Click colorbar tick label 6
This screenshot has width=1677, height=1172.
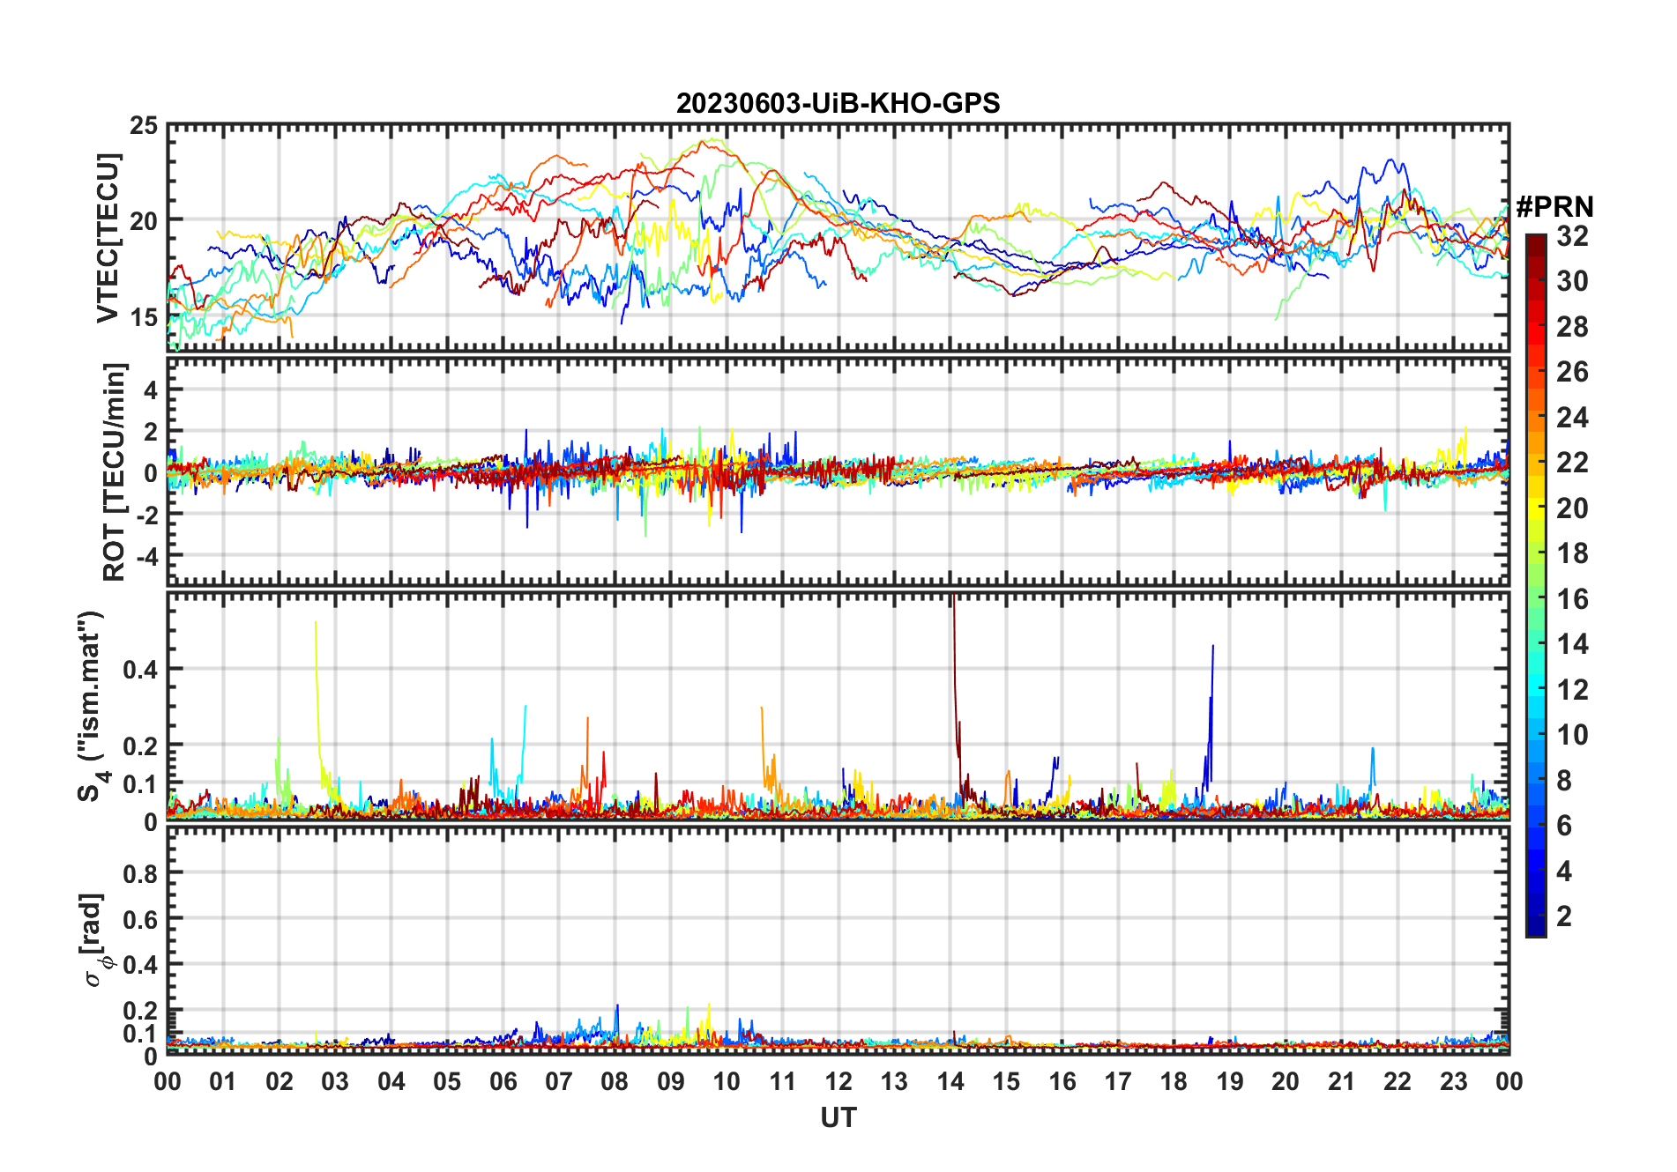[1564, 826]
